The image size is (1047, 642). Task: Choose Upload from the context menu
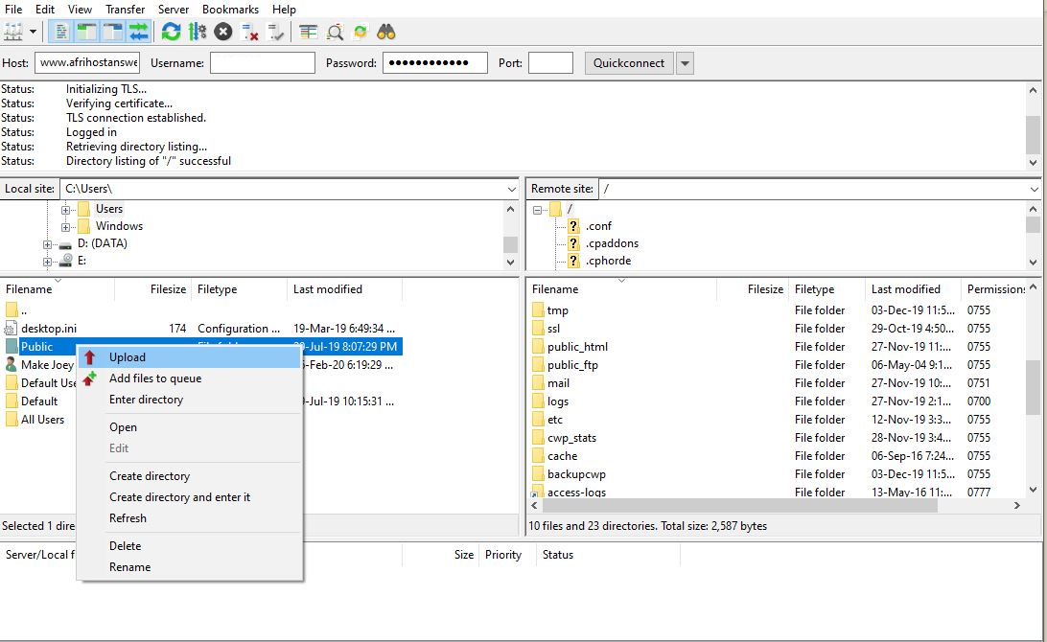point(128,357)
